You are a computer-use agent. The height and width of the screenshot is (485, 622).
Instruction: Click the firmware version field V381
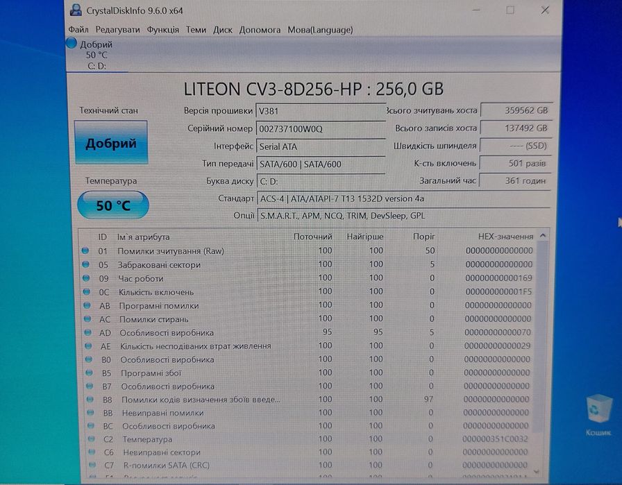pyautogui.click(x=321, y=111)
